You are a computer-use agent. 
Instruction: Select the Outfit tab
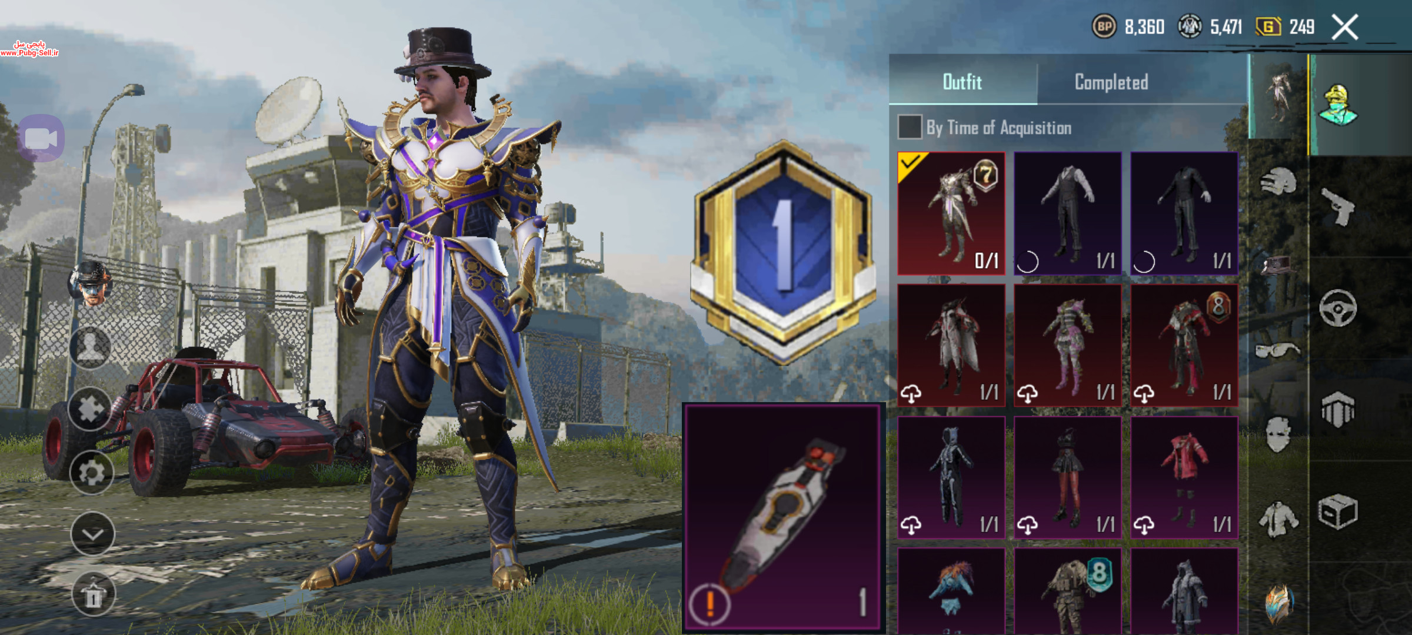point(963,82)
